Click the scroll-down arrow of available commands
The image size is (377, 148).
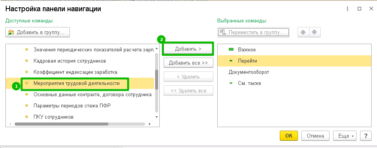click(x=157, y=117)
